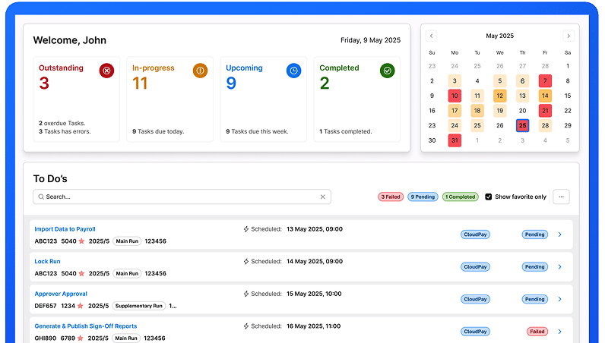Viewport: 605px width, 343px height.
Task: Click Pending status on Lock Run row
Action: click(x=535, y=267)
